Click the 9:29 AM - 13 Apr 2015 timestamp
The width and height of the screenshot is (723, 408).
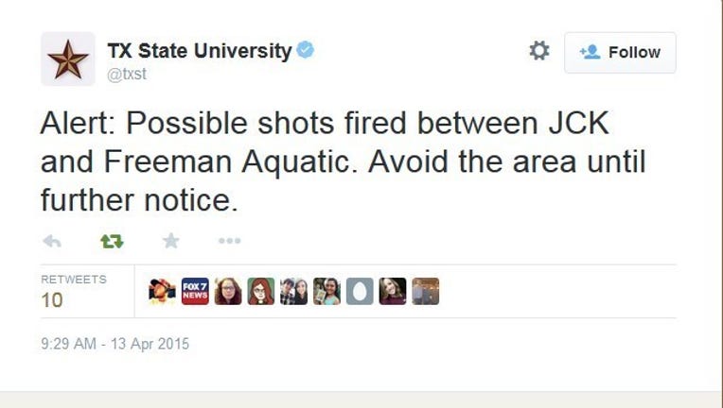click(x=115, y=344)
